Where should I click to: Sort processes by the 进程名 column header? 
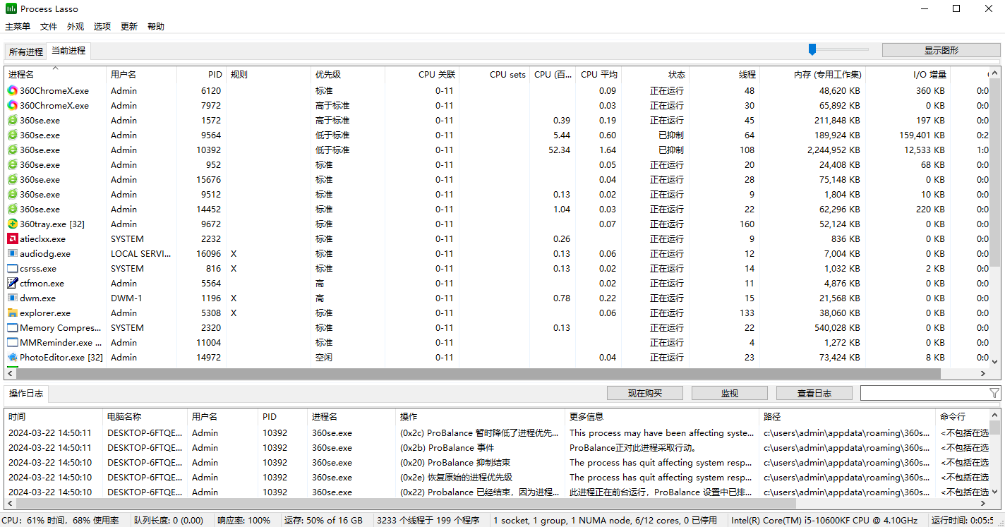click(x=56, y=74)
